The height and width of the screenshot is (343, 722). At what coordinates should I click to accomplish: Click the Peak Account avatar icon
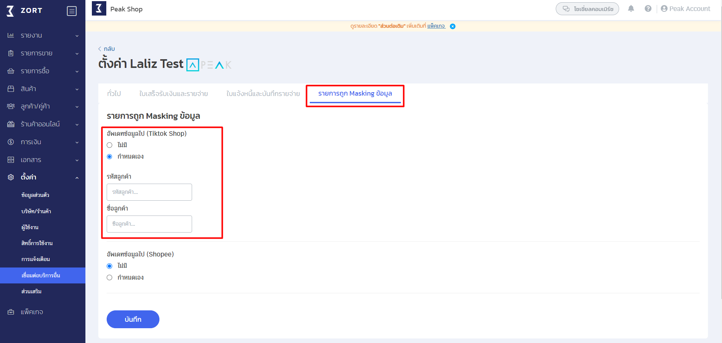point(664,8)
